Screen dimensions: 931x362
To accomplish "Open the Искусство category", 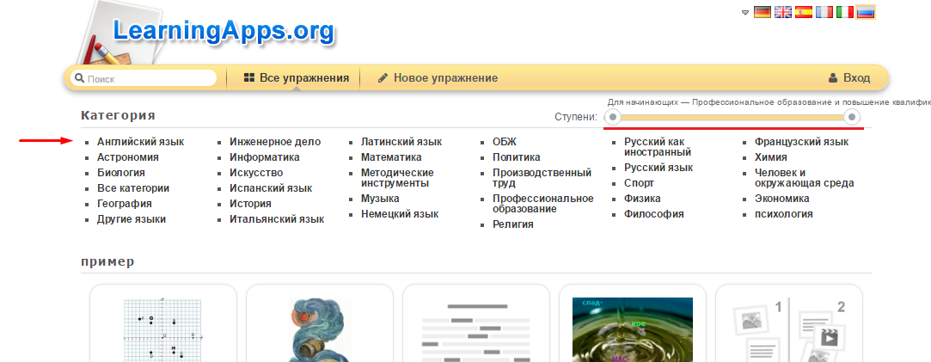I will click(x=256, y=173).
